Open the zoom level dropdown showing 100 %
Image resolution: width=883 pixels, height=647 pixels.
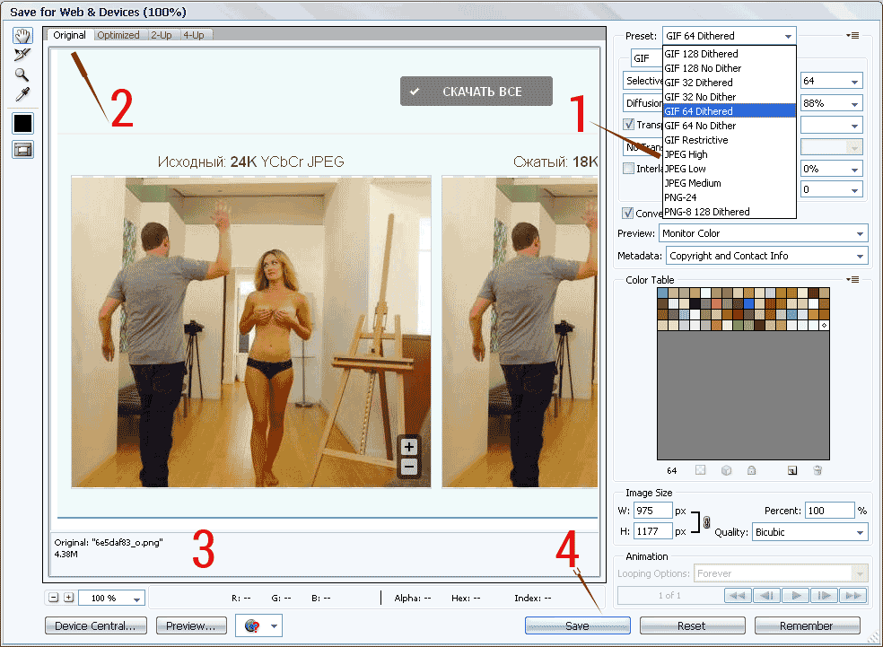pyautogui.click(x=111, y=598)
